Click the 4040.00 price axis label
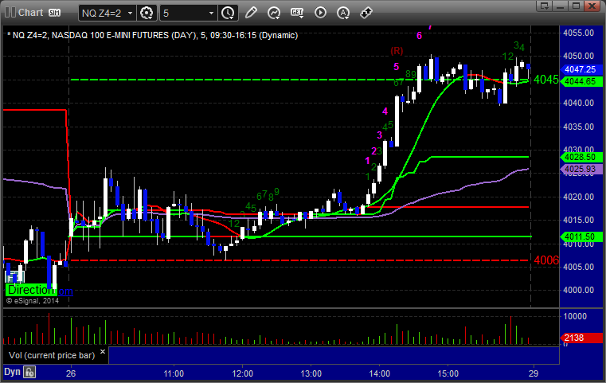The height and width of the screenshot is (383, 606). [x=579, y=104]
